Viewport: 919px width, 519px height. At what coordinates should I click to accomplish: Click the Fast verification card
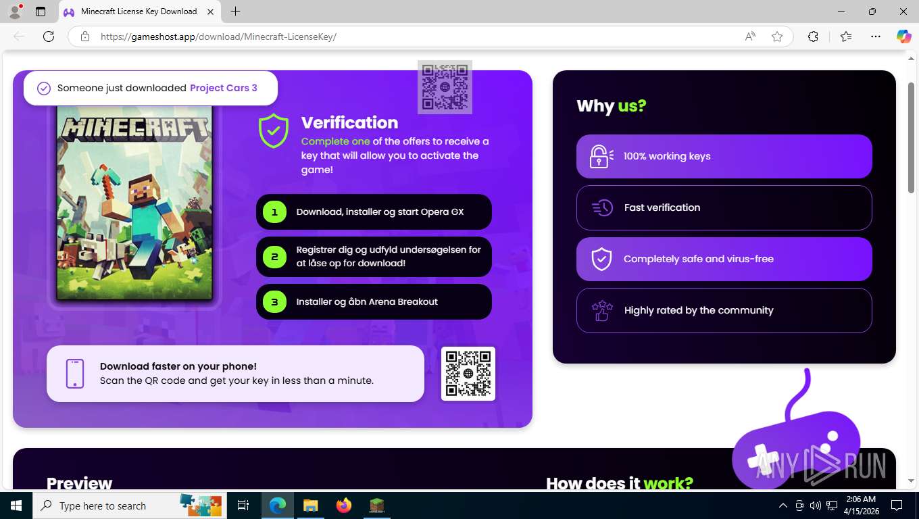point(724,207)
